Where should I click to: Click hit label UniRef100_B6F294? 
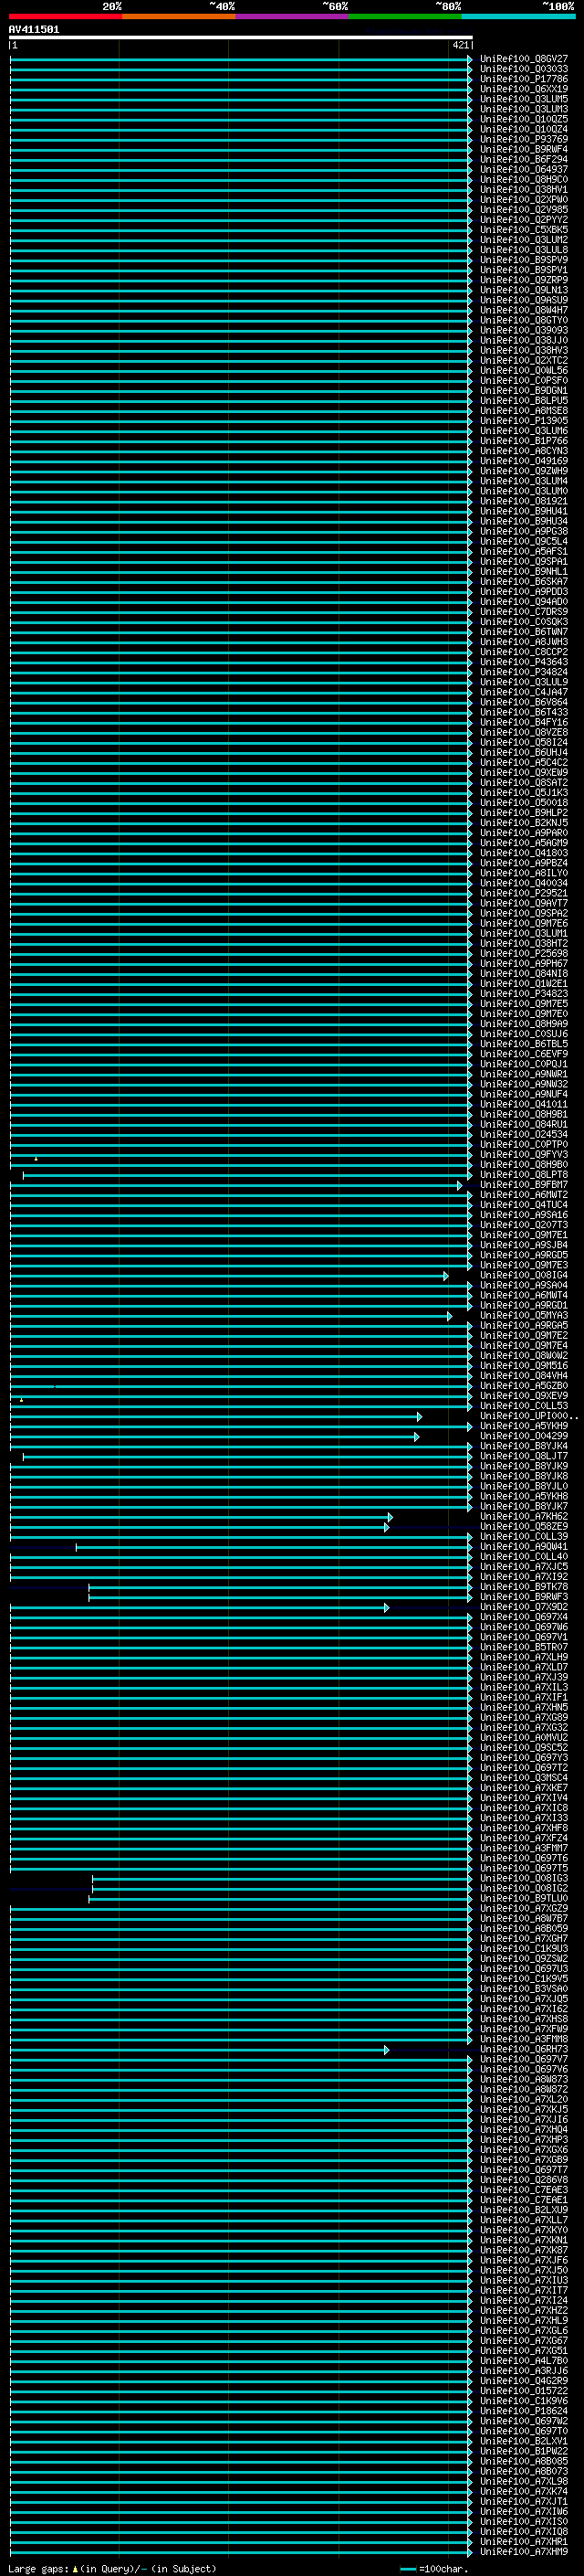pos(524,159)
